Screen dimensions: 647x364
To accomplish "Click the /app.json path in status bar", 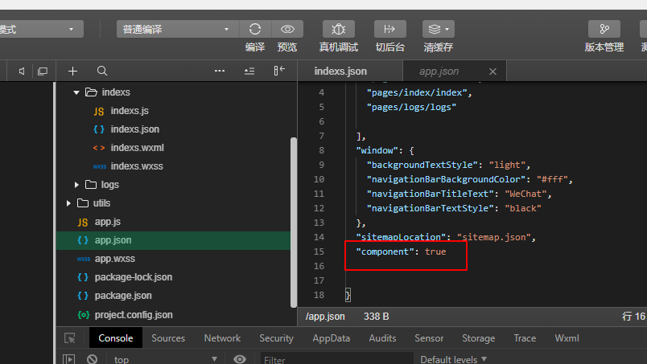I will click(x=325, y=317).
